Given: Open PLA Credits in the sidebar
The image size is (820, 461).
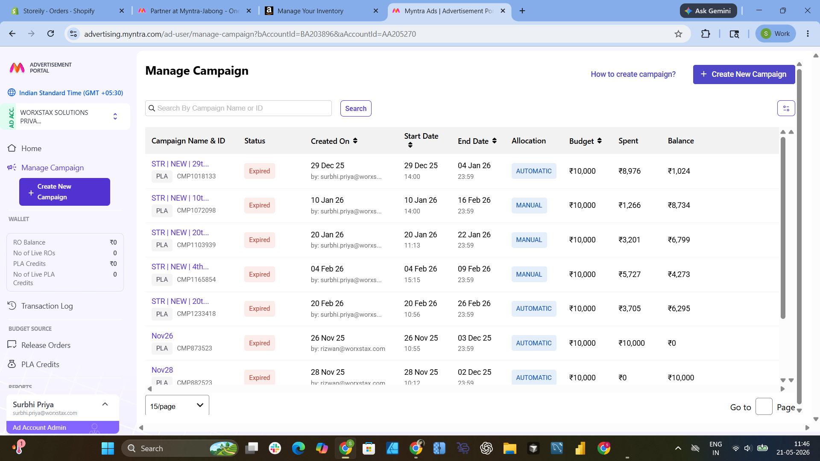Looking at the screenshot, I should click(x=40, y=365).
